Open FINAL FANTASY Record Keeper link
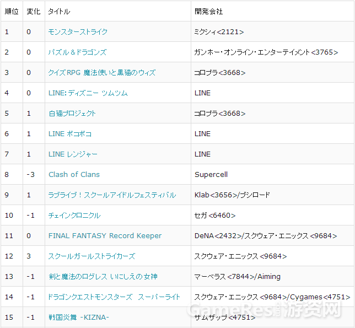 (105, 235)
